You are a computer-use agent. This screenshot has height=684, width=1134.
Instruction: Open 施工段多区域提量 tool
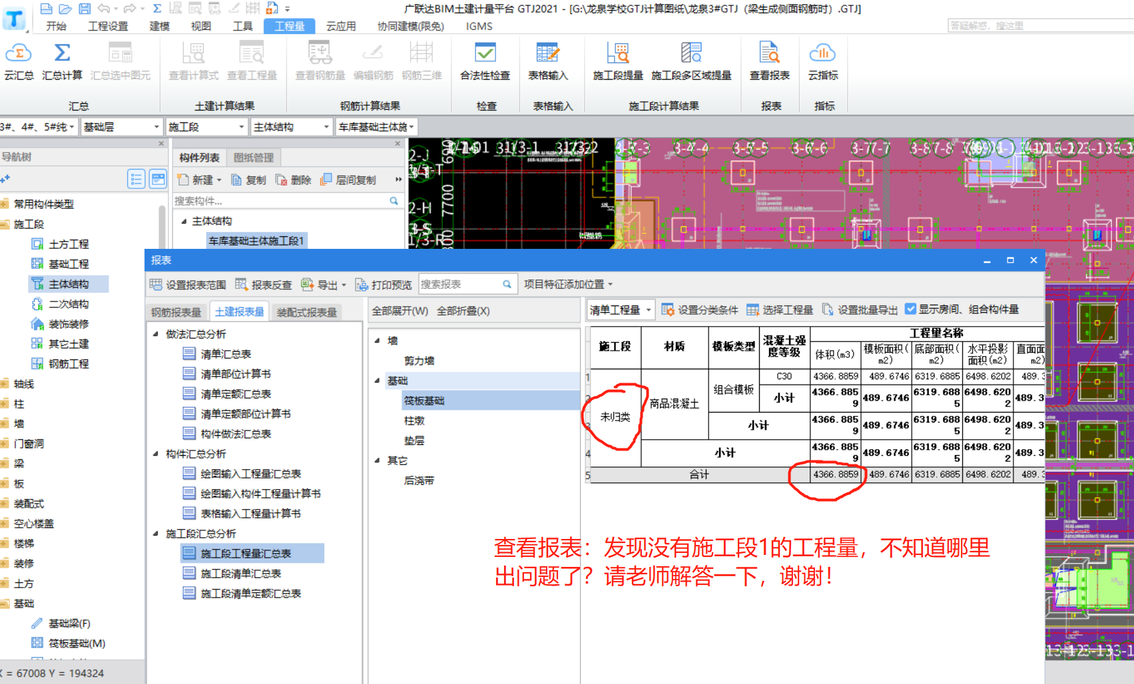pyautogui.click(x=691, y=61)
